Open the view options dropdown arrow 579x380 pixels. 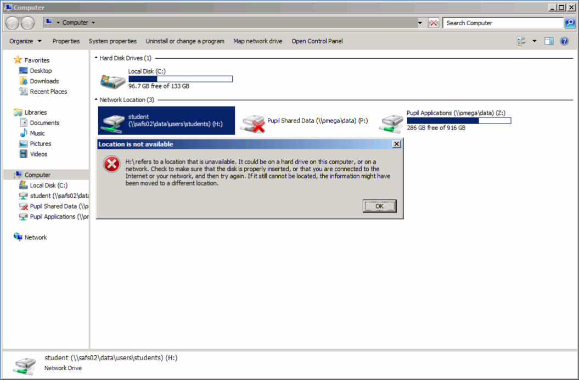(x=535, y=41)
